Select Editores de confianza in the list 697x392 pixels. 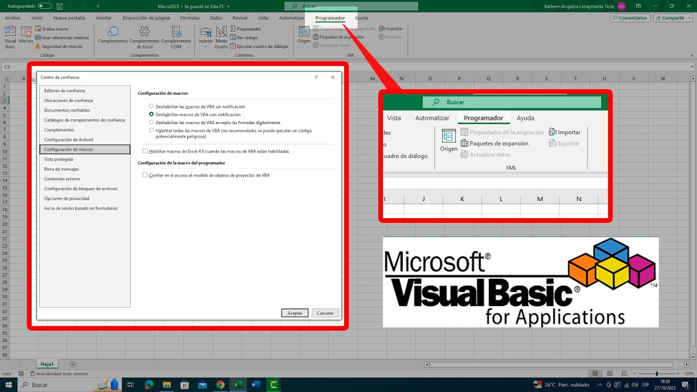pos(85,90)
